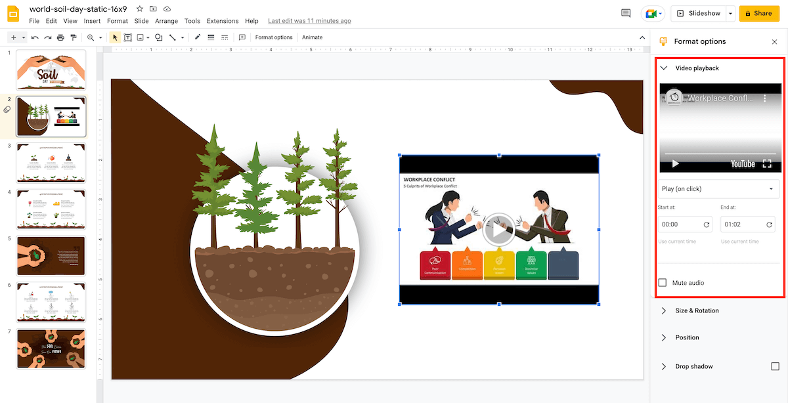Viewport: 788px width, 403px height.
Task: Open the Extensions menu
Action: [x=223, y=21]
